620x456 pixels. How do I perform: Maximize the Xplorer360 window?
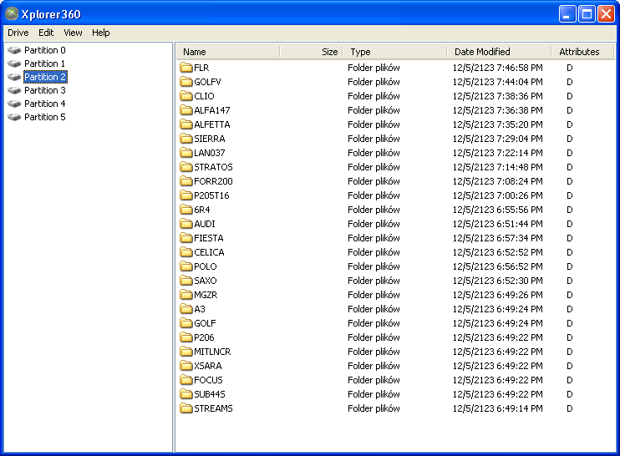[x=587, y=14]
